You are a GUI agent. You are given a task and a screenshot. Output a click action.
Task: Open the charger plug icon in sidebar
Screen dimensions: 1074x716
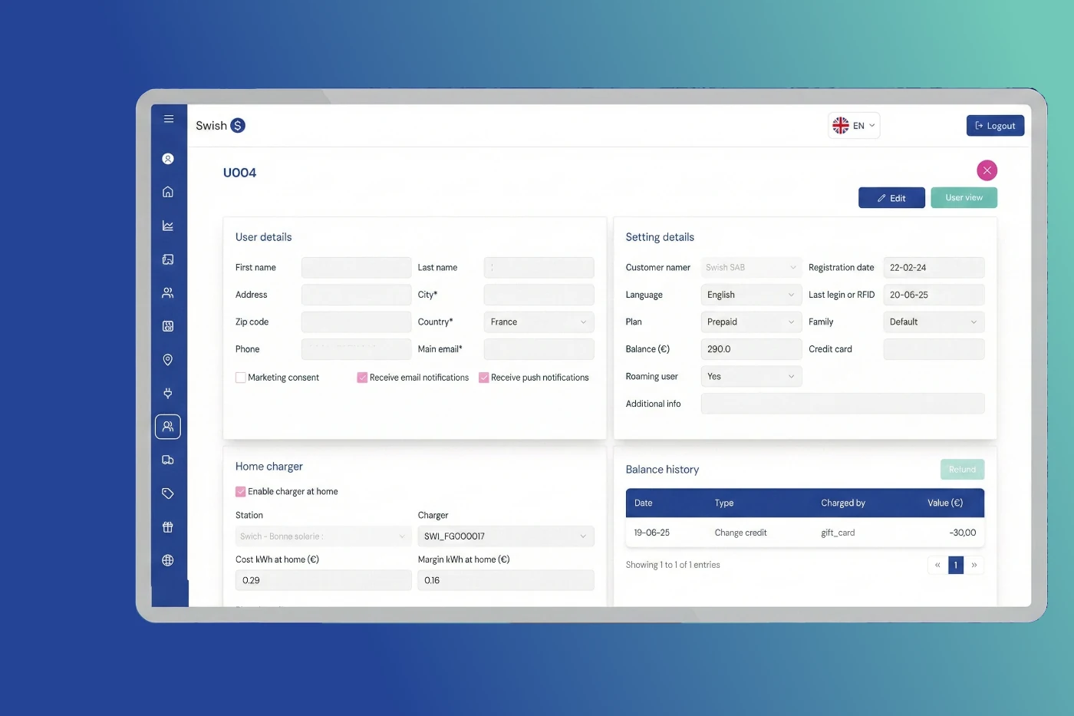168,393
